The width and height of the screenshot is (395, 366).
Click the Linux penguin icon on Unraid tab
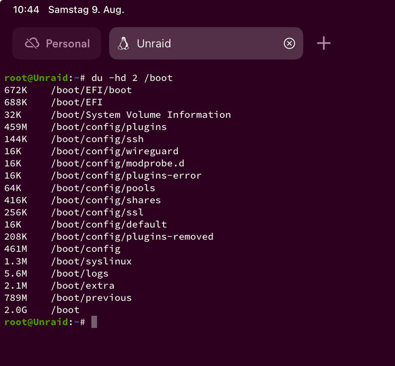tap(123, 43)
